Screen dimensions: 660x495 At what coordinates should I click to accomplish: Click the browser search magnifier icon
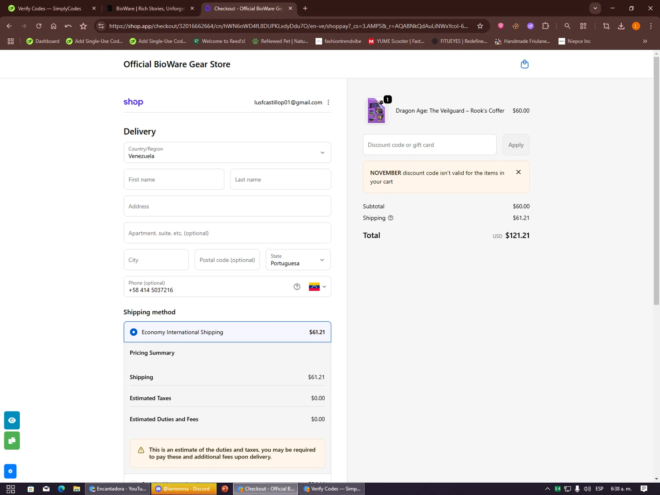coord(567,26)
